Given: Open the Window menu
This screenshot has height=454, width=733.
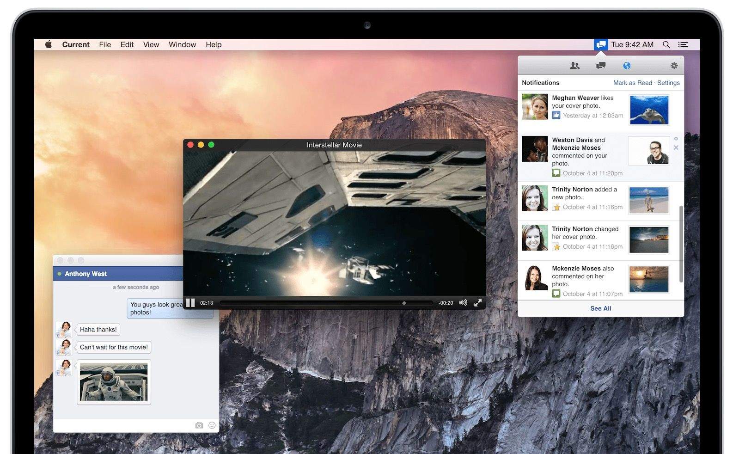Looking at the screenshot, I should click(x=182, y=44).
